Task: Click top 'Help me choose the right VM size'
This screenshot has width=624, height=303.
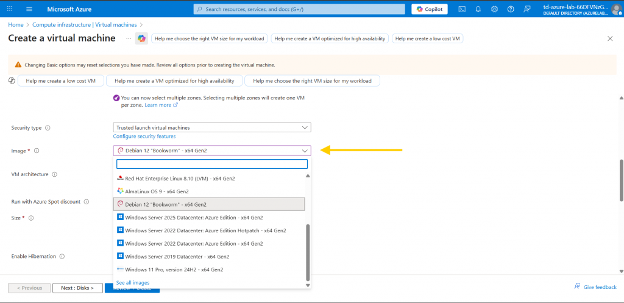Action: (210, 38)
